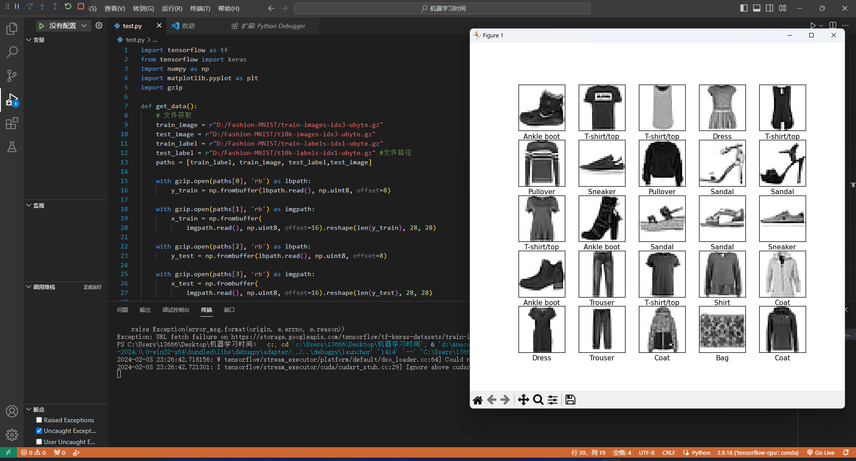This screenshot has width=856, height=461.
Task: Click the errors and warnings status counter
Action: tap(33, 453)
